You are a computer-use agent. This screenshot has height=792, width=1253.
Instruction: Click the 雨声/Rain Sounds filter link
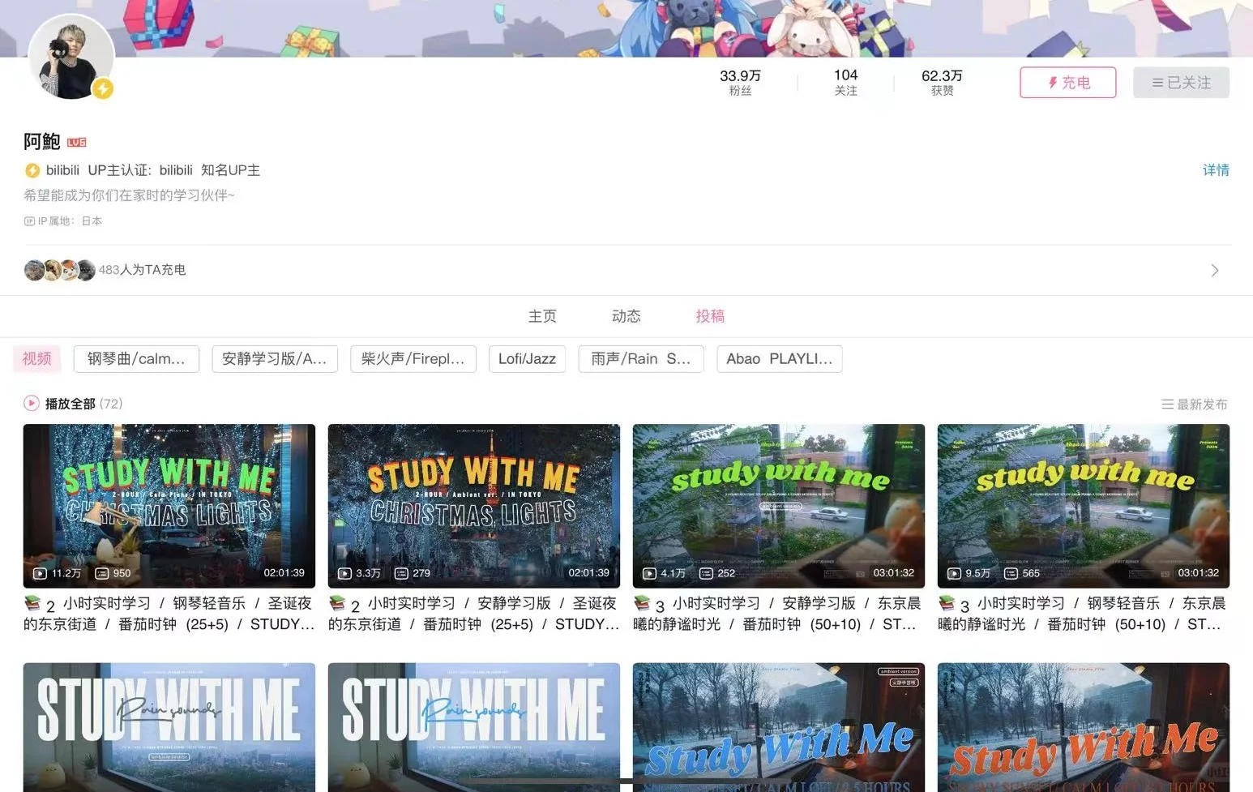coord(640,358)
